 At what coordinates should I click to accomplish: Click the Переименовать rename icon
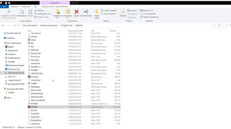pos(86,12)
